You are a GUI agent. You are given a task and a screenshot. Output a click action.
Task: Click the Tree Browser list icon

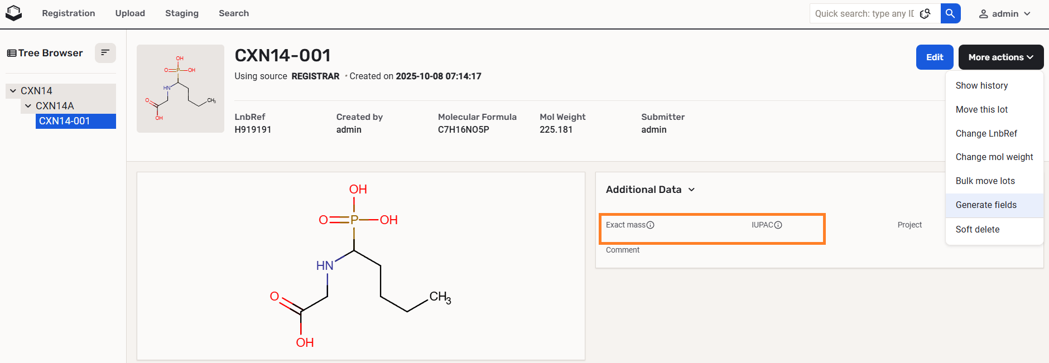pyautogui.click(x=11, y=54)
